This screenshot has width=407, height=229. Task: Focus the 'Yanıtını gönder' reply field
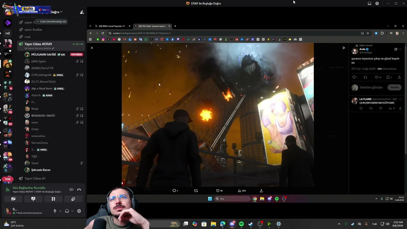pyautogui.click(x=371, y=87)
